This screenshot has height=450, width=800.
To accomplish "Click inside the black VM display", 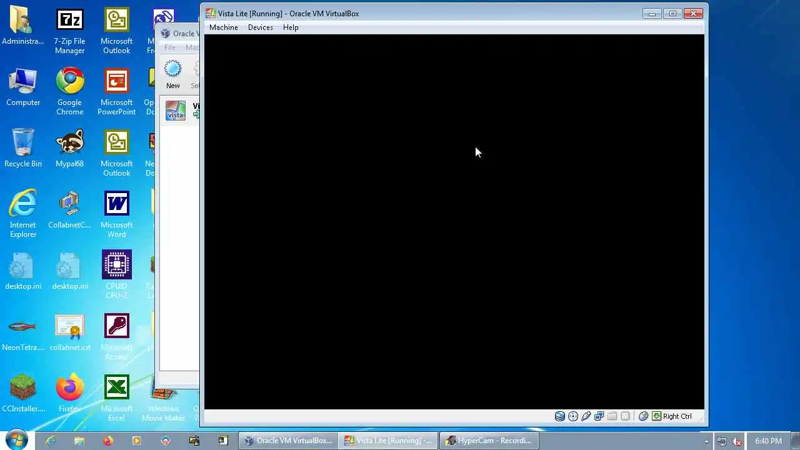I will click(x=454, y=222).
